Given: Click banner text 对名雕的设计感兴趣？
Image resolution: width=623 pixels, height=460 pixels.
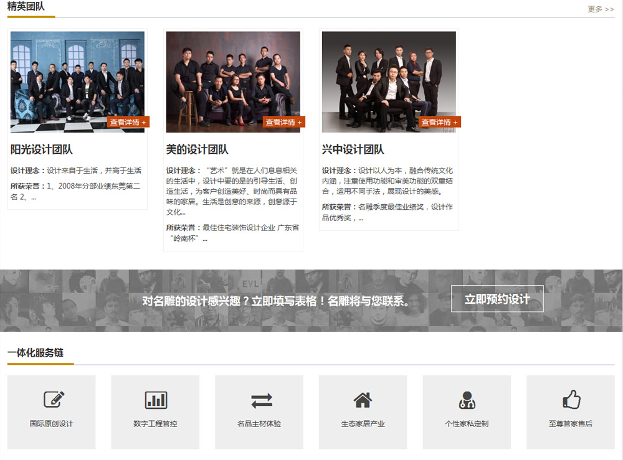Looking at the screenshot, I should tap(196, 301).
